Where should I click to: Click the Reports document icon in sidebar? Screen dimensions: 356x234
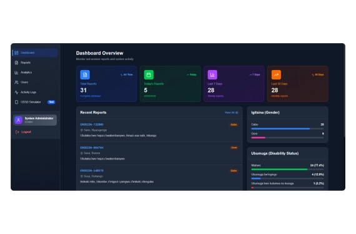click(x=16, y=63)
